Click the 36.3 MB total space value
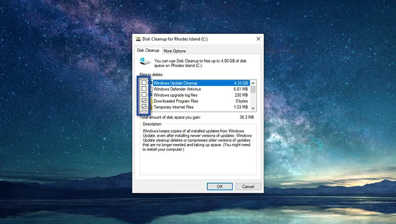This screenshot has height=224, width=396. [247, 117]
